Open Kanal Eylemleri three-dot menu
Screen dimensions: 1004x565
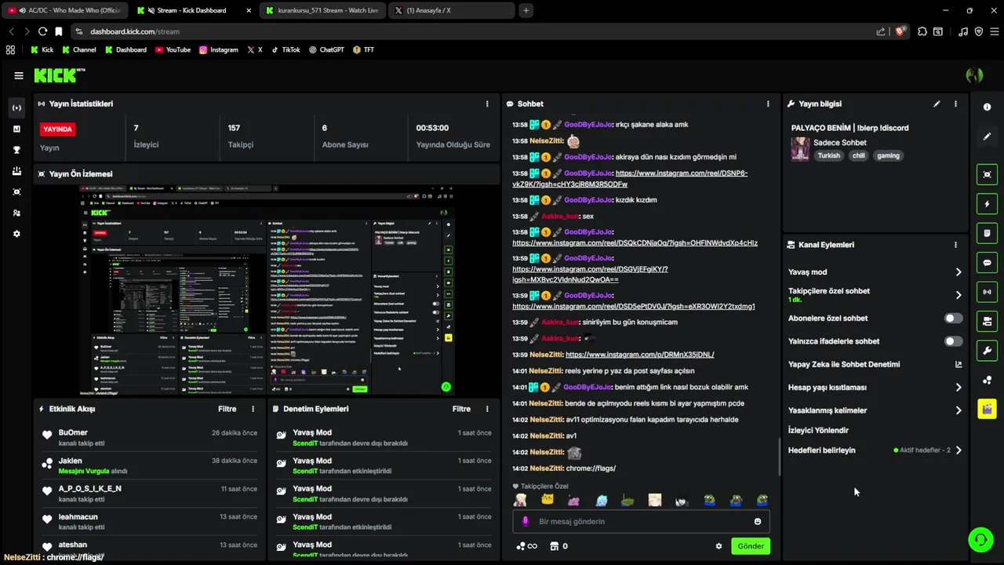[x=955, y=245]
